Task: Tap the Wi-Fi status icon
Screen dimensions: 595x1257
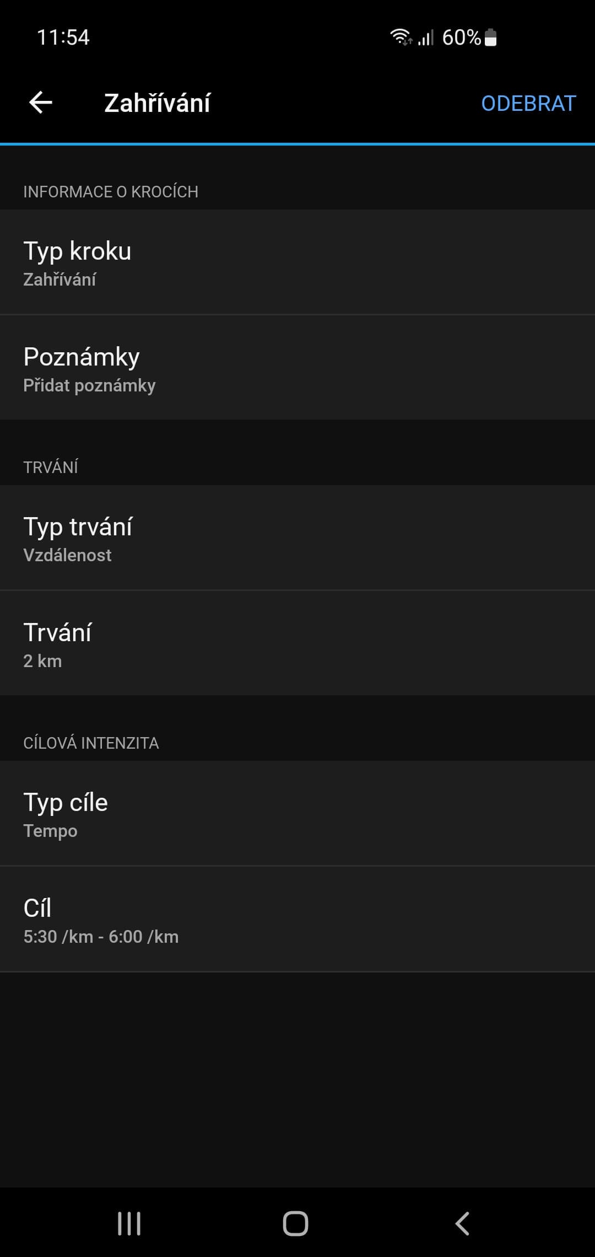Action: coord(401,37)
